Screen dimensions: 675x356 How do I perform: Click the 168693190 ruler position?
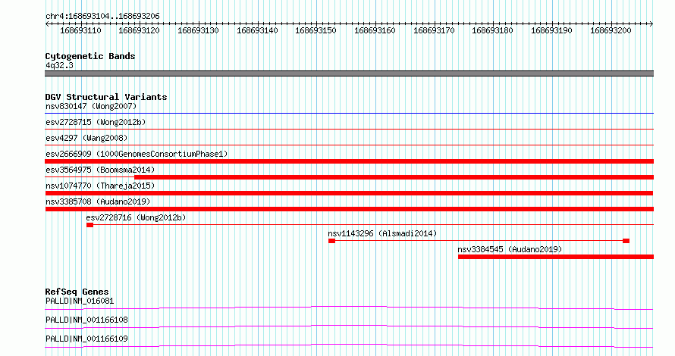[x=551, y=30]
